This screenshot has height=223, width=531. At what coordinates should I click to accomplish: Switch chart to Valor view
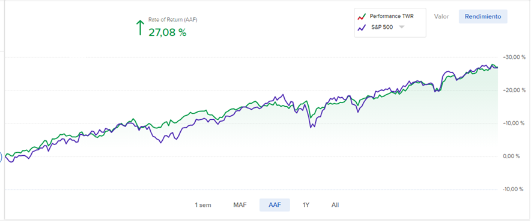click(x=441, y=17)
